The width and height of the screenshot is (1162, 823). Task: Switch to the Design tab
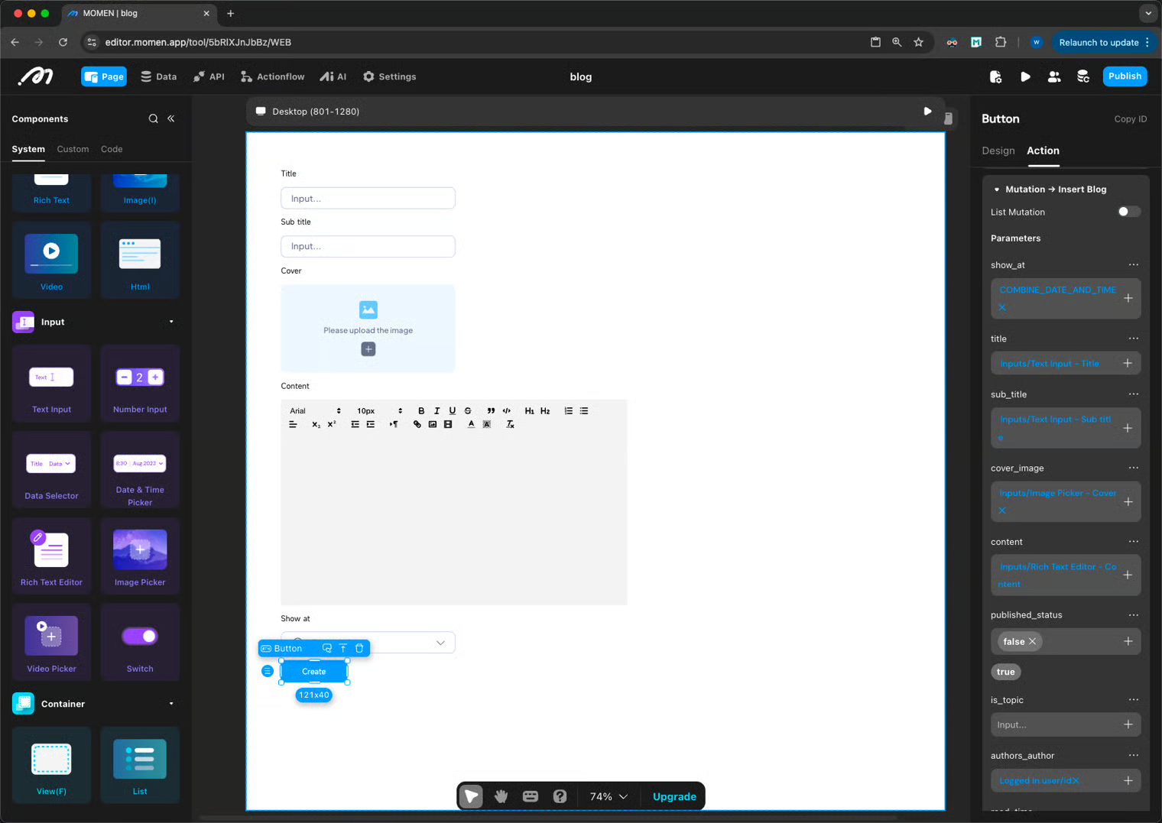click(998, 151)
